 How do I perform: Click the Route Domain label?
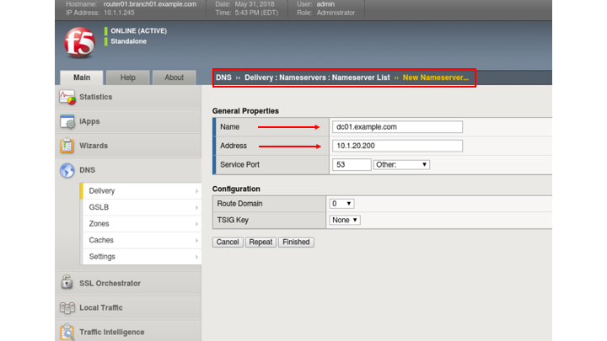pos(239,204)
